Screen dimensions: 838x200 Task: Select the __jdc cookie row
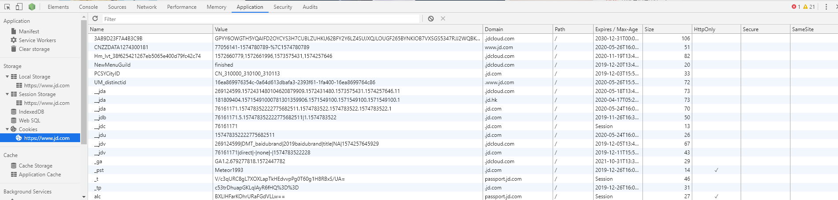point(463,126)
